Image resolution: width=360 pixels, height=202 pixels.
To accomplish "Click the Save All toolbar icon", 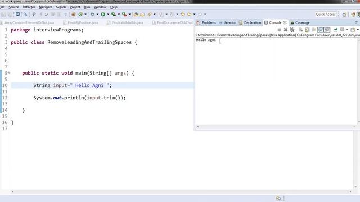I will click(x=10, y=15).
